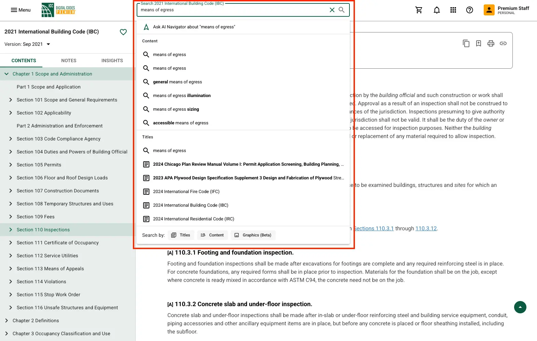
Task: Click the 2021 International Building Code (IBC) heading
Action: click(52, 32)
